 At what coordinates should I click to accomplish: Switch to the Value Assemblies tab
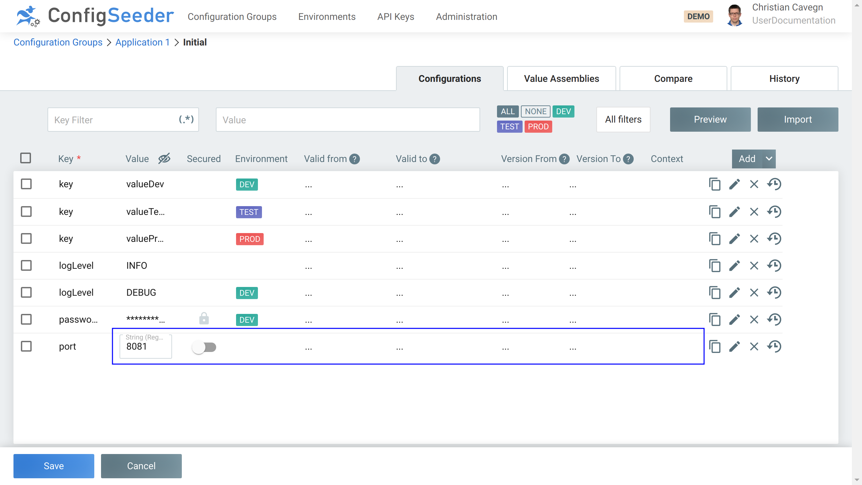[561, 78]
